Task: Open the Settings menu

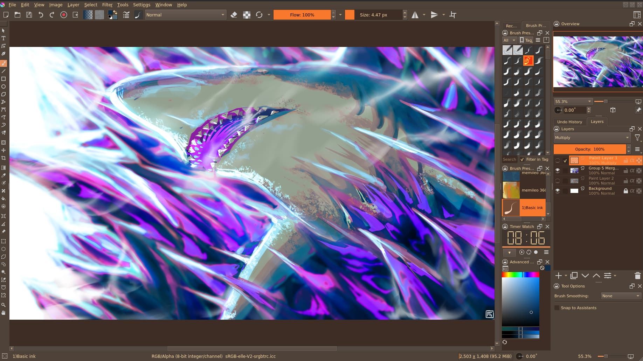Action: [x=141, y=5]
